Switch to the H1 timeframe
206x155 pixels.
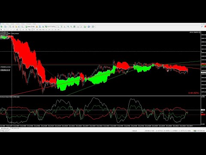pos(46,29)
